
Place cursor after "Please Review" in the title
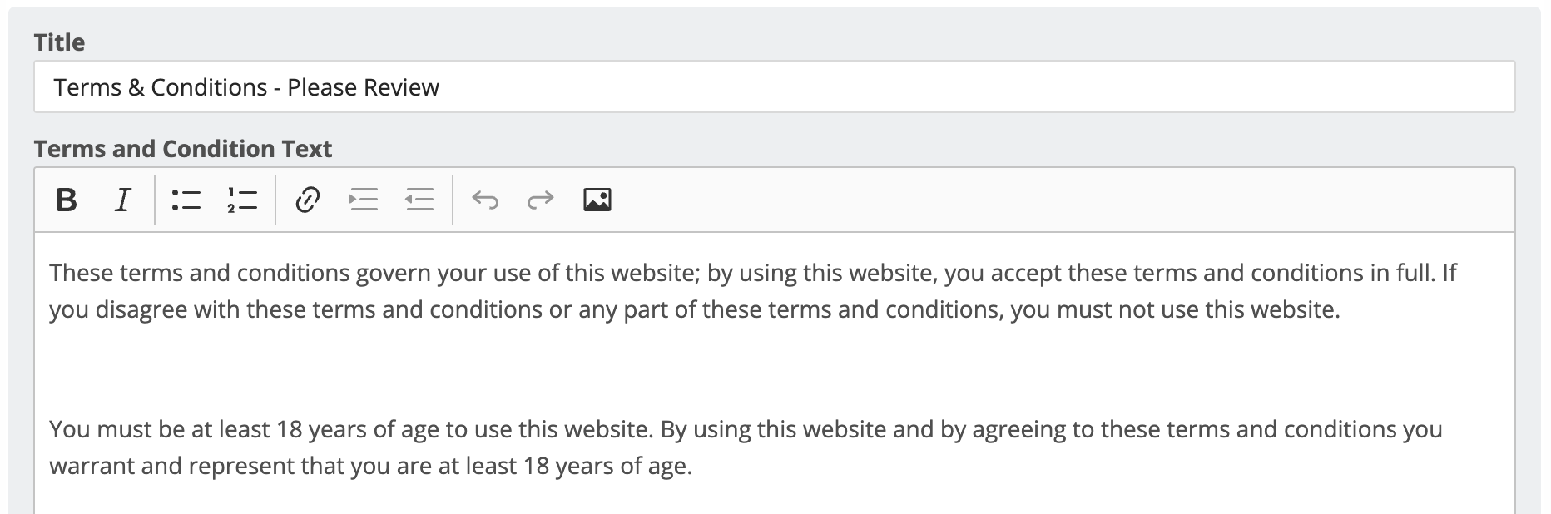tap(441, 87)
